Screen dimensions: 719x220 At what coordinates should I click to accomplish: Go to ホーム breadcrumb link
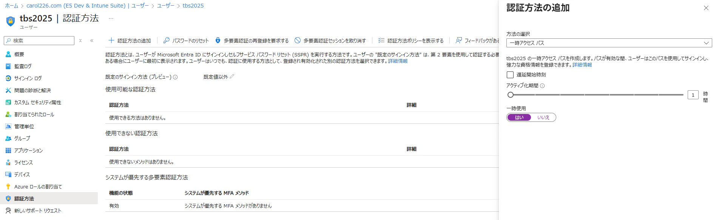11,6
